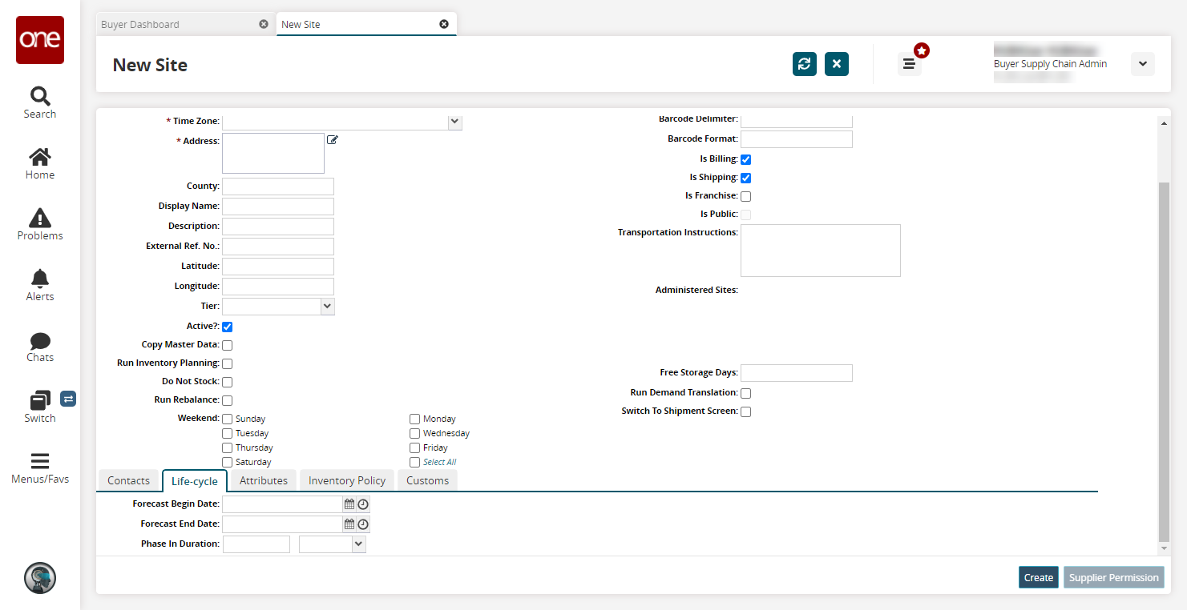The height and width of the screenshot is (610, 1187).
Task: Open the Tier dropdown list
Action: [326, 306]
